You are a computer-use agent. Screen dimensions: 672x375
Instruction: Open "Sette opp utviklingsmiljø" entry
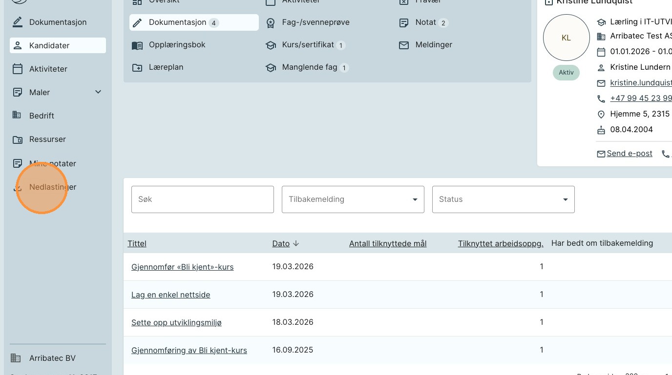[176, 323]
